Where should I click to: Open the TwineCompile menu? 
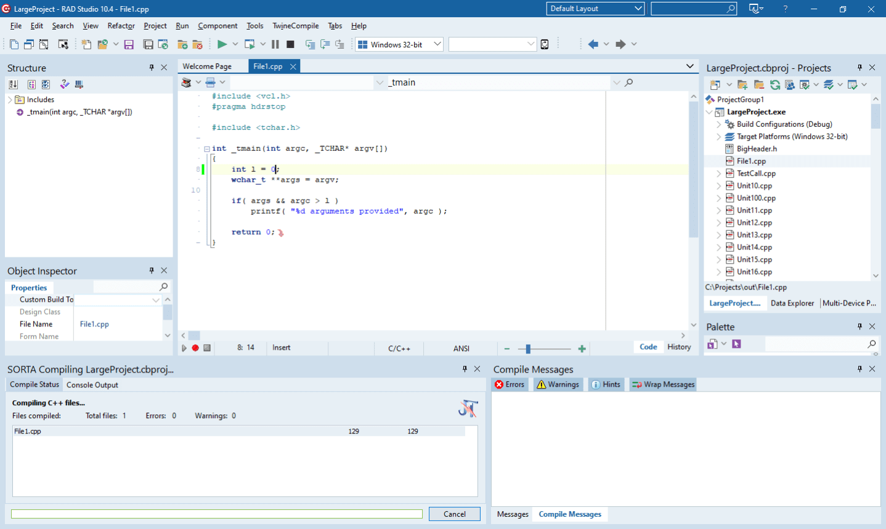(296, 26)
